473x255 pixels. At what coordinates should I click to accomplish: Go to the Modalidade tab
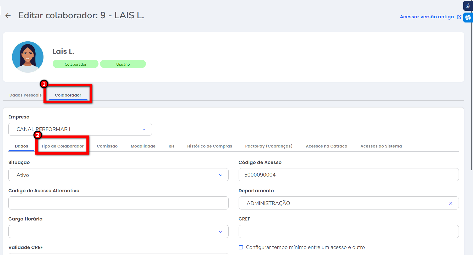point(143,146)
